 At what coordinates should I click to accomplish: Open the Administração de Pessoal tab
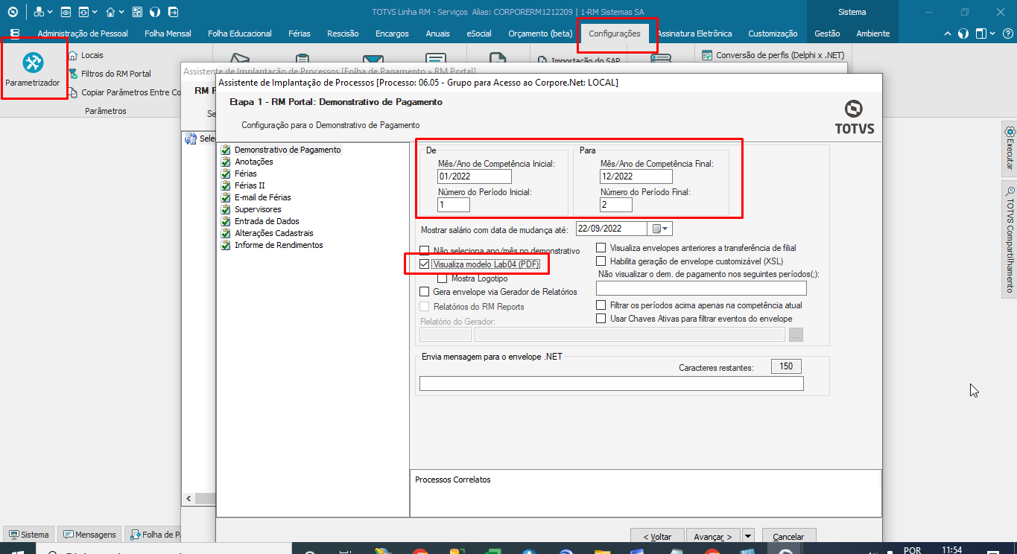83,34
